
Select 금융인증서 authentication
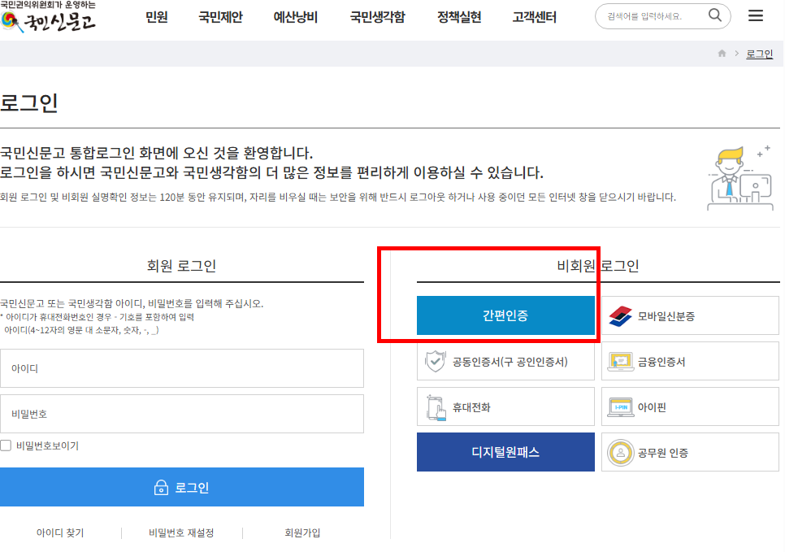[x=689, y=361]
